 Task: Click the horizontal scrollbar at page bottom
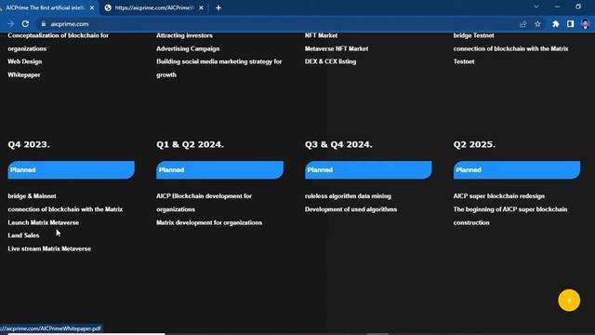coord(86,334)
